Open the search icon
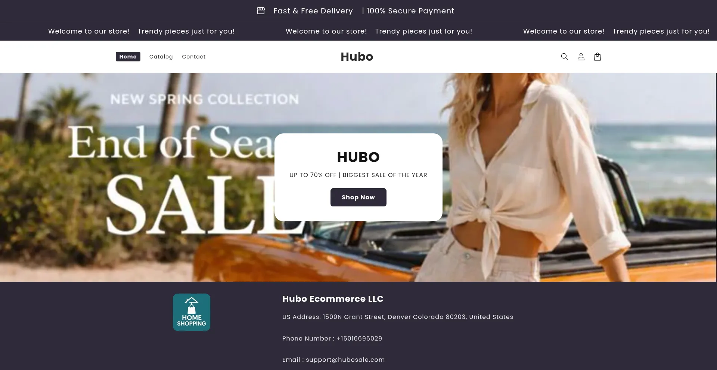Image resolution: width=717 pixels, height=370 pixels. coord(564,56)
